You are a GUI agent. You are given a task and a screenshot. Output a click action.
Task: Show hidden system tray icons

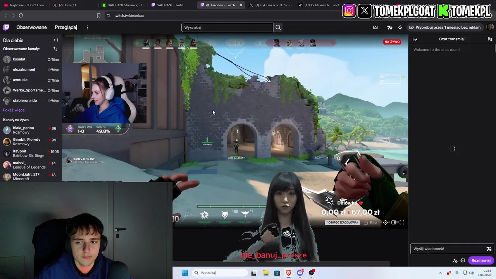pyautogui.click(x=440, y=273)
